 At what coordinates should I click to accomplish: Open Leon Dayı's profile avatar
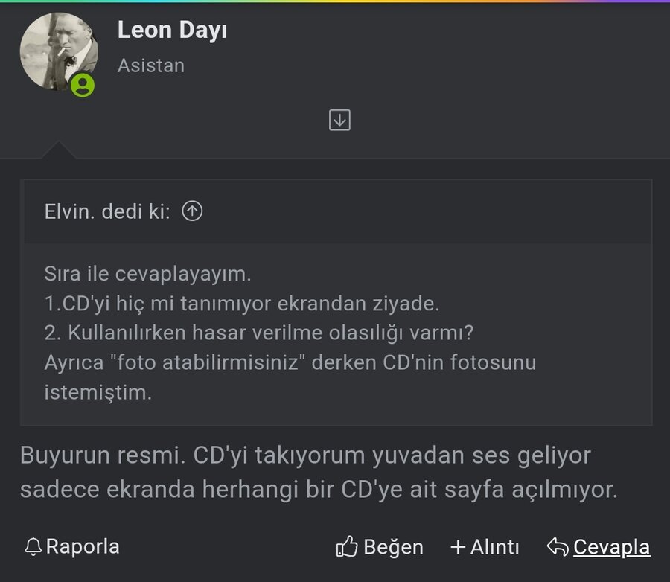(x=58, y=52)
